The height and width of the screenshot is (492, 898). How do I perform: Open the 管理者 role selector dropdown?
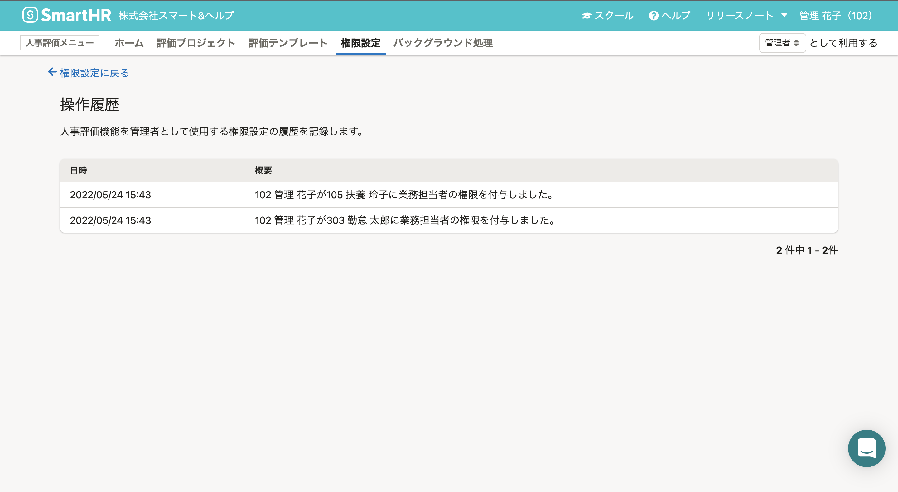coord(782,43)
